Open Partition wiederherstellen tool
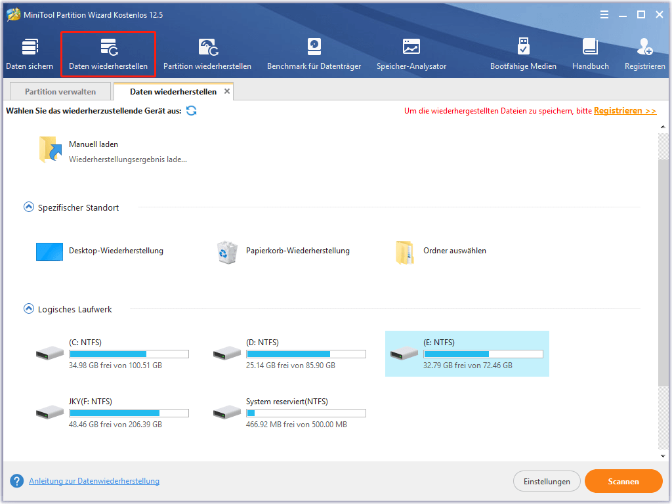The height and width of the screenshot is (504, 672). point(207,54)
